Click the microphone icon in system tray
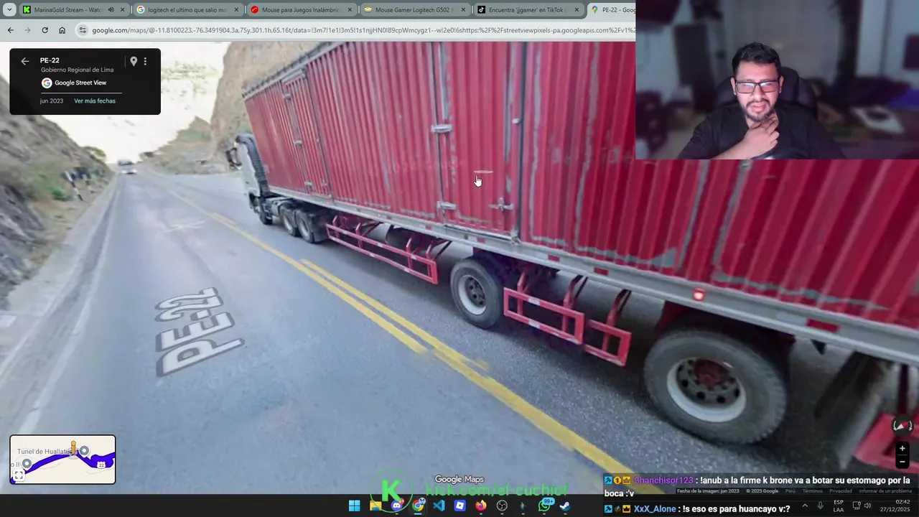 pyautogui.click(x=820, y=506)
